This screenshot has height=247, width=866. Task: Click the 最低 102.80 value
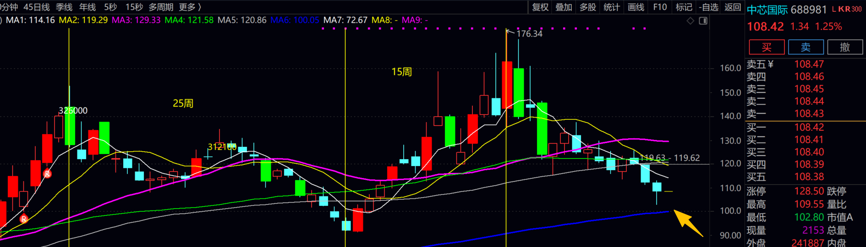[809, 217]
